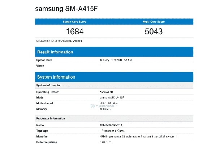Select the Operating System label
This screenshot has height=149, width=224.
click(x=48, y=92)
